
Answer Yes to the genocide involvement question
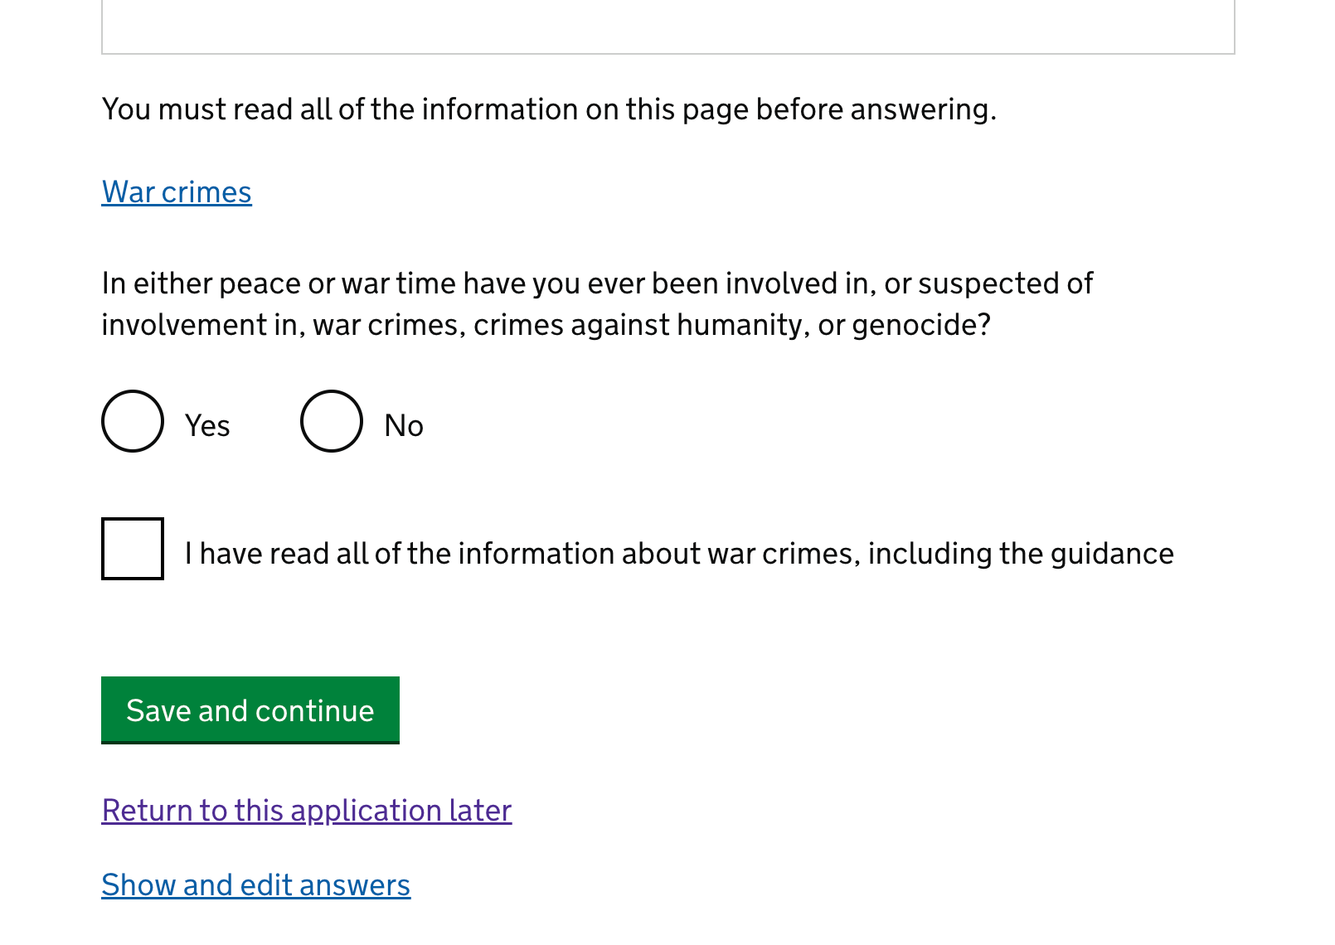click(133, 421)
